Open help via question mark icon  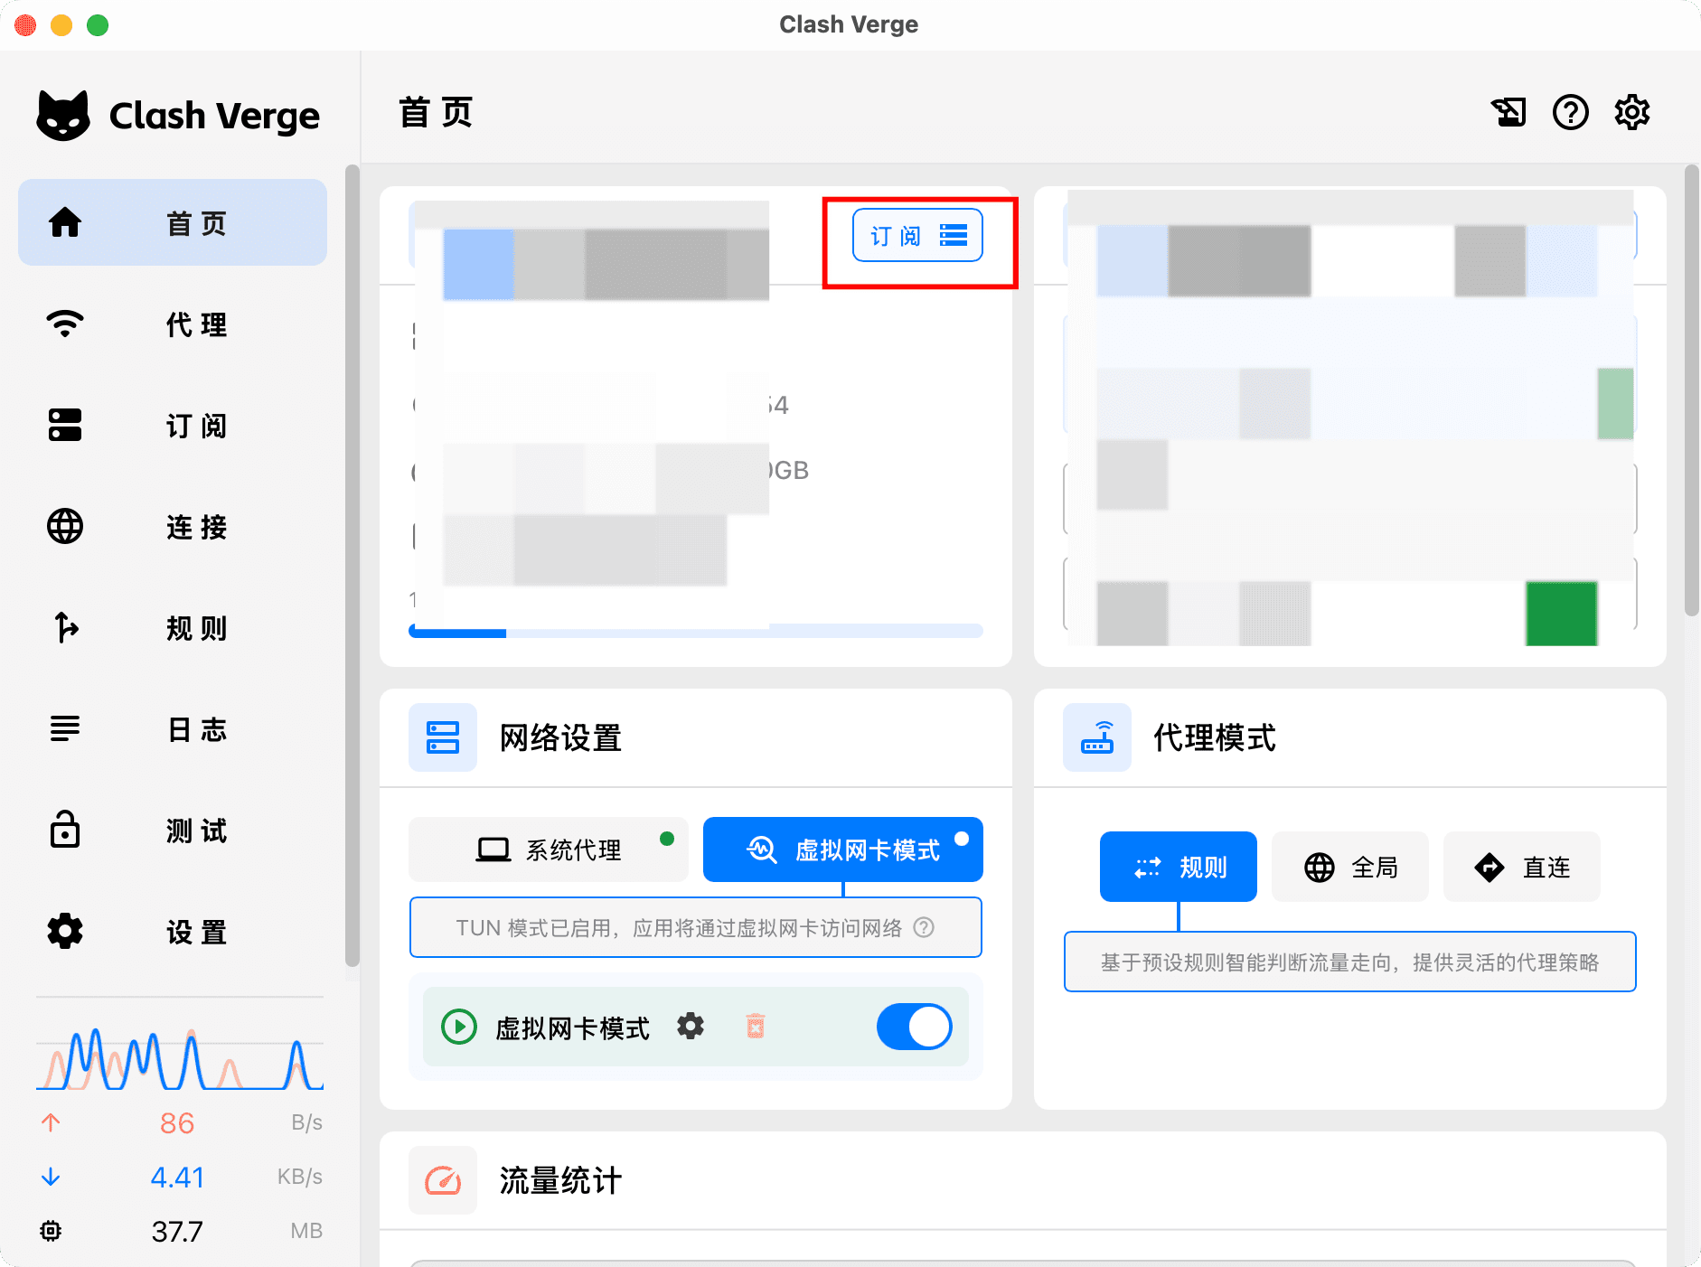(1571, 112)
